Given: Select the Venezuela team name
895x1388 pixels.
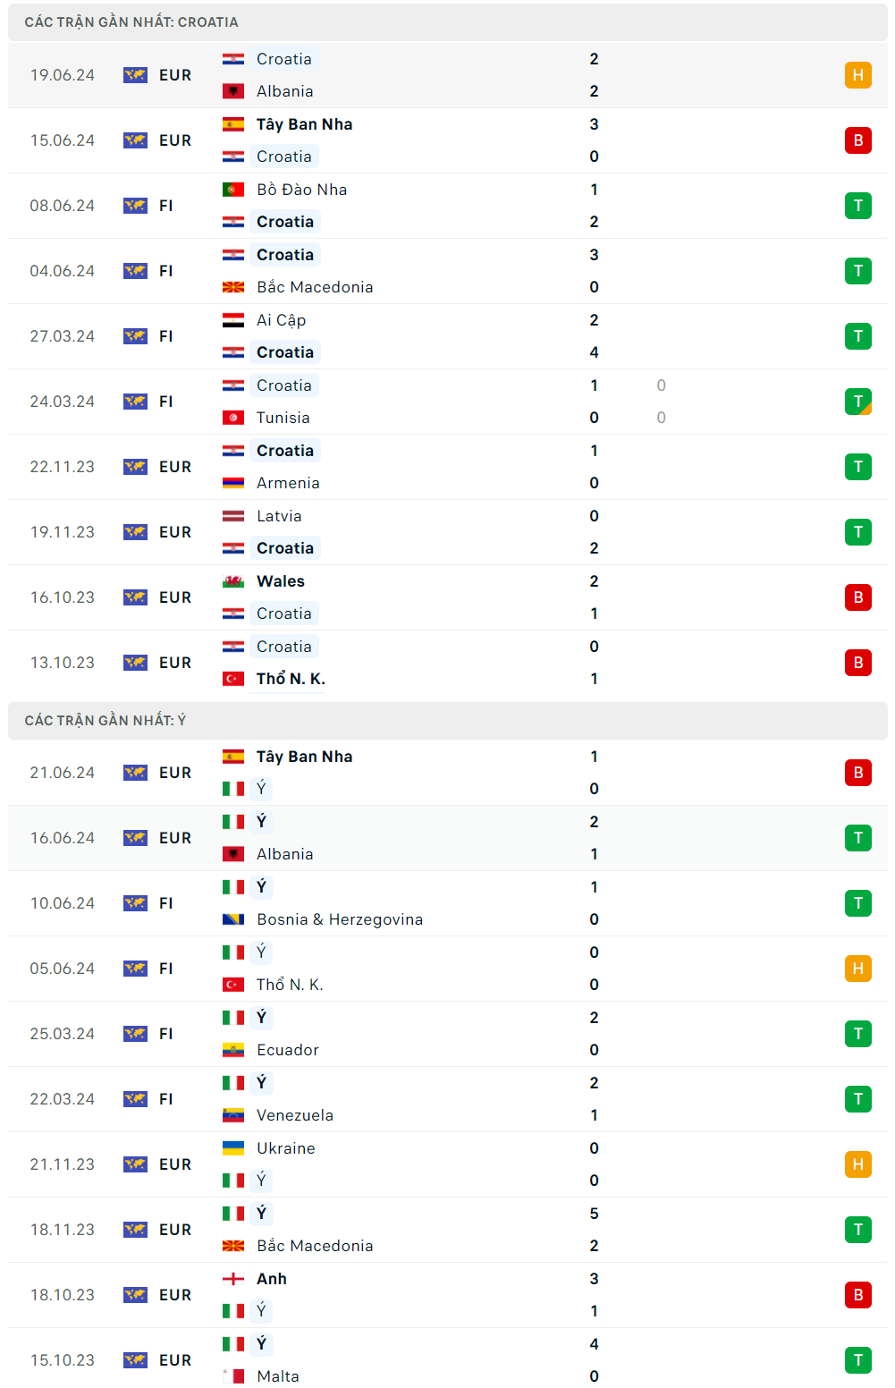Looking at the screenshot, I should (x=294, y=1115).
